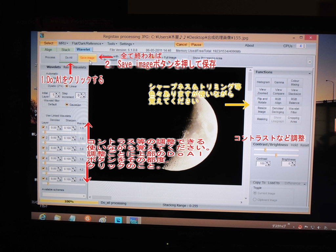This screenshot has height=252, width=336.
Task: Select the Gaussian wavelet filter
Action: pos(67,105)
